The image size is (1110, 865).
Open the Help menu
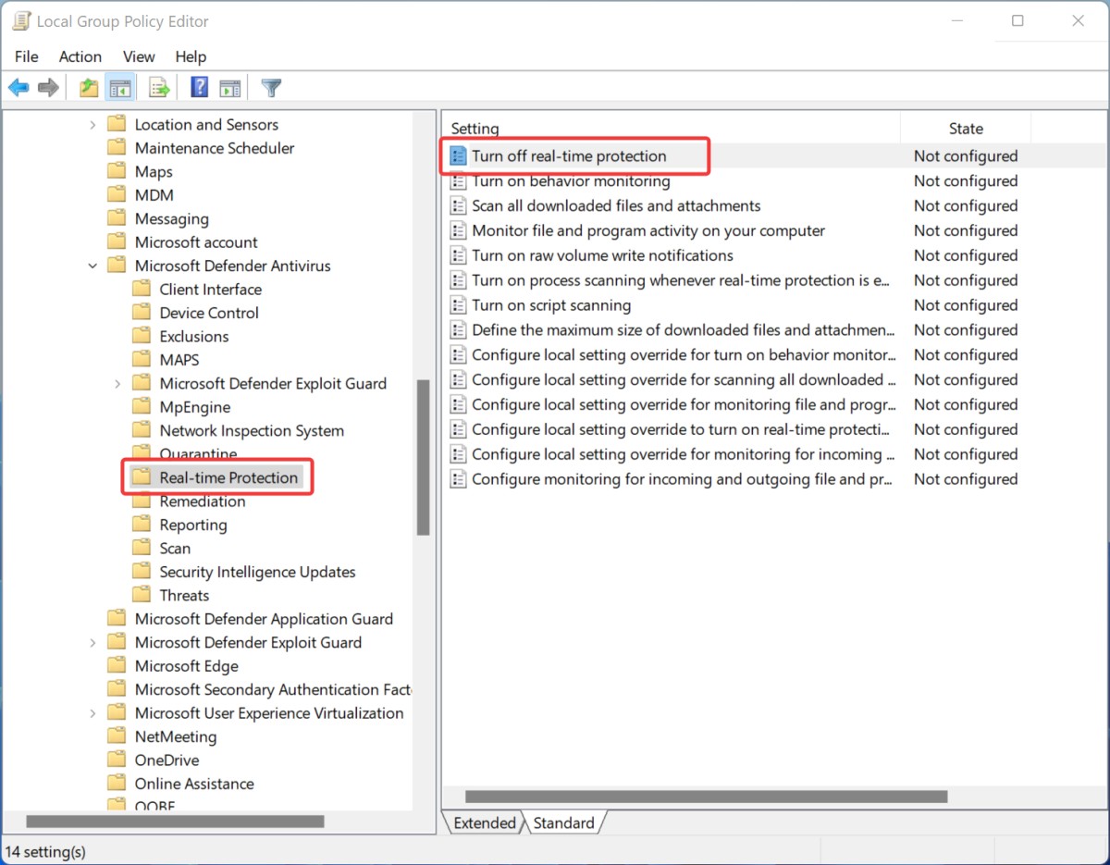(191, 56)
